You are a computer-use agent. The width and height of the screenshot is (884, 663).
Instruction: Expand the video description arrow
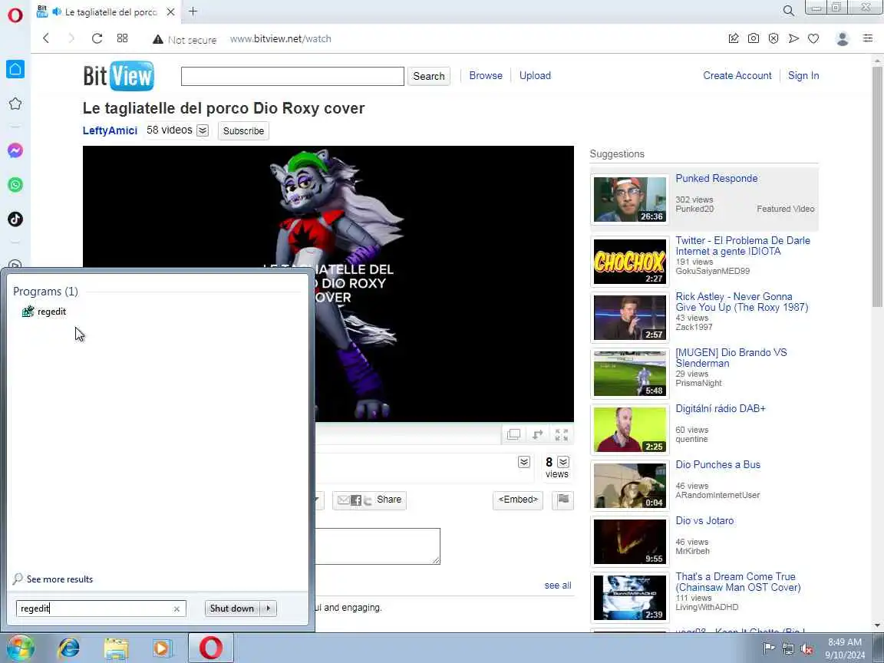(524, 462)
